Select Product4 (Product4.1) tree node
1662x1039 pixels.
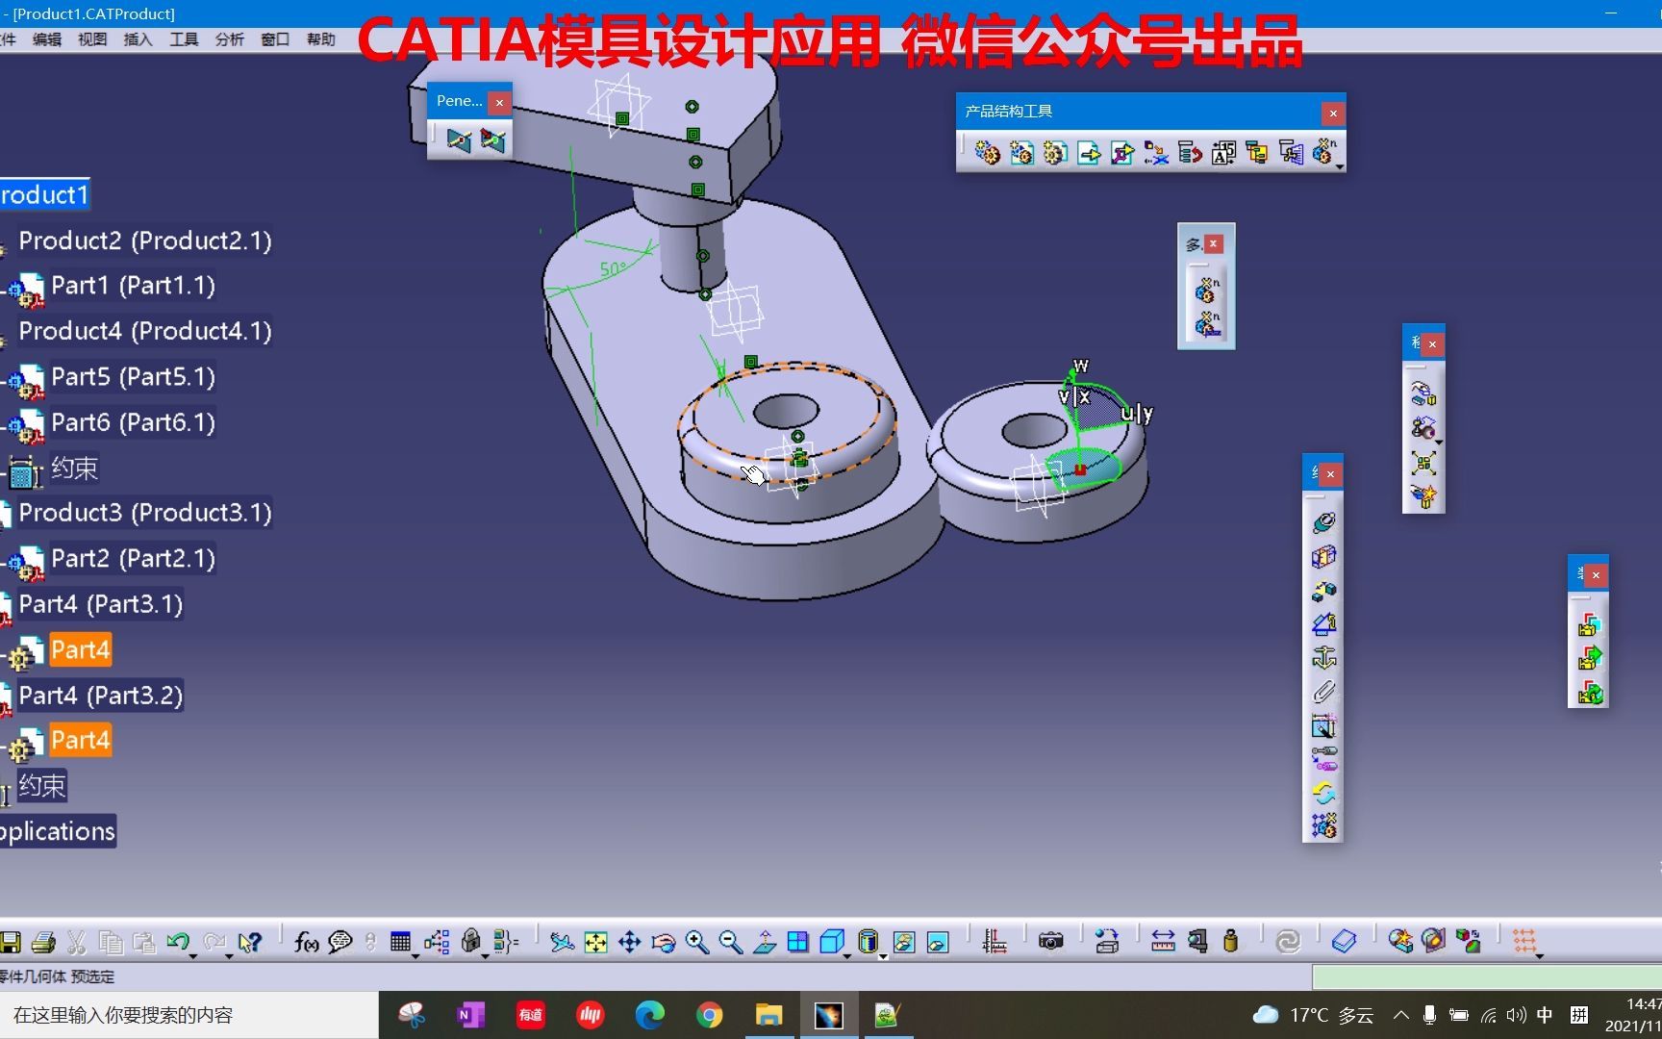click(x=145, y=331)
